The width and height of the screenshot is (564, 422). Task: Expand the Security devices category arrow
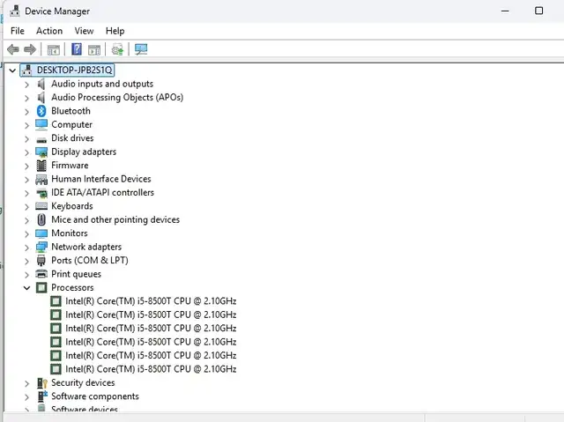[26, 383]
